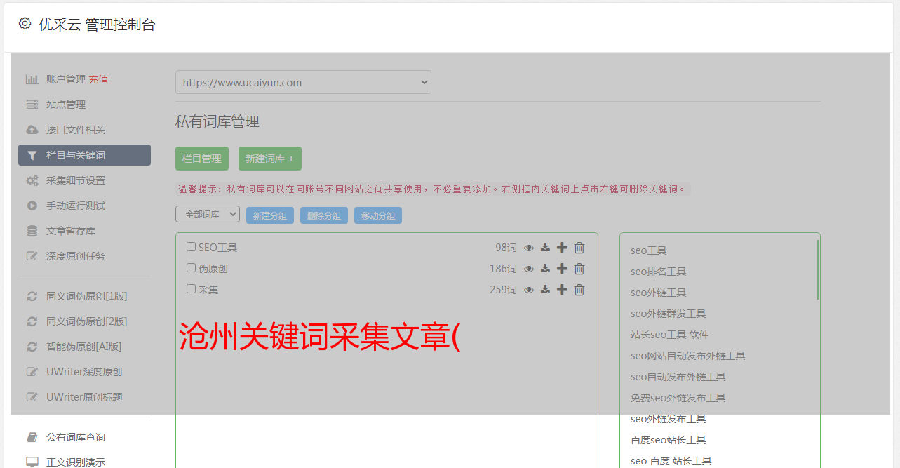The image size is (900, 468).
Task: Check the 伪原创 library checkbox
Action: coord(191,268)
